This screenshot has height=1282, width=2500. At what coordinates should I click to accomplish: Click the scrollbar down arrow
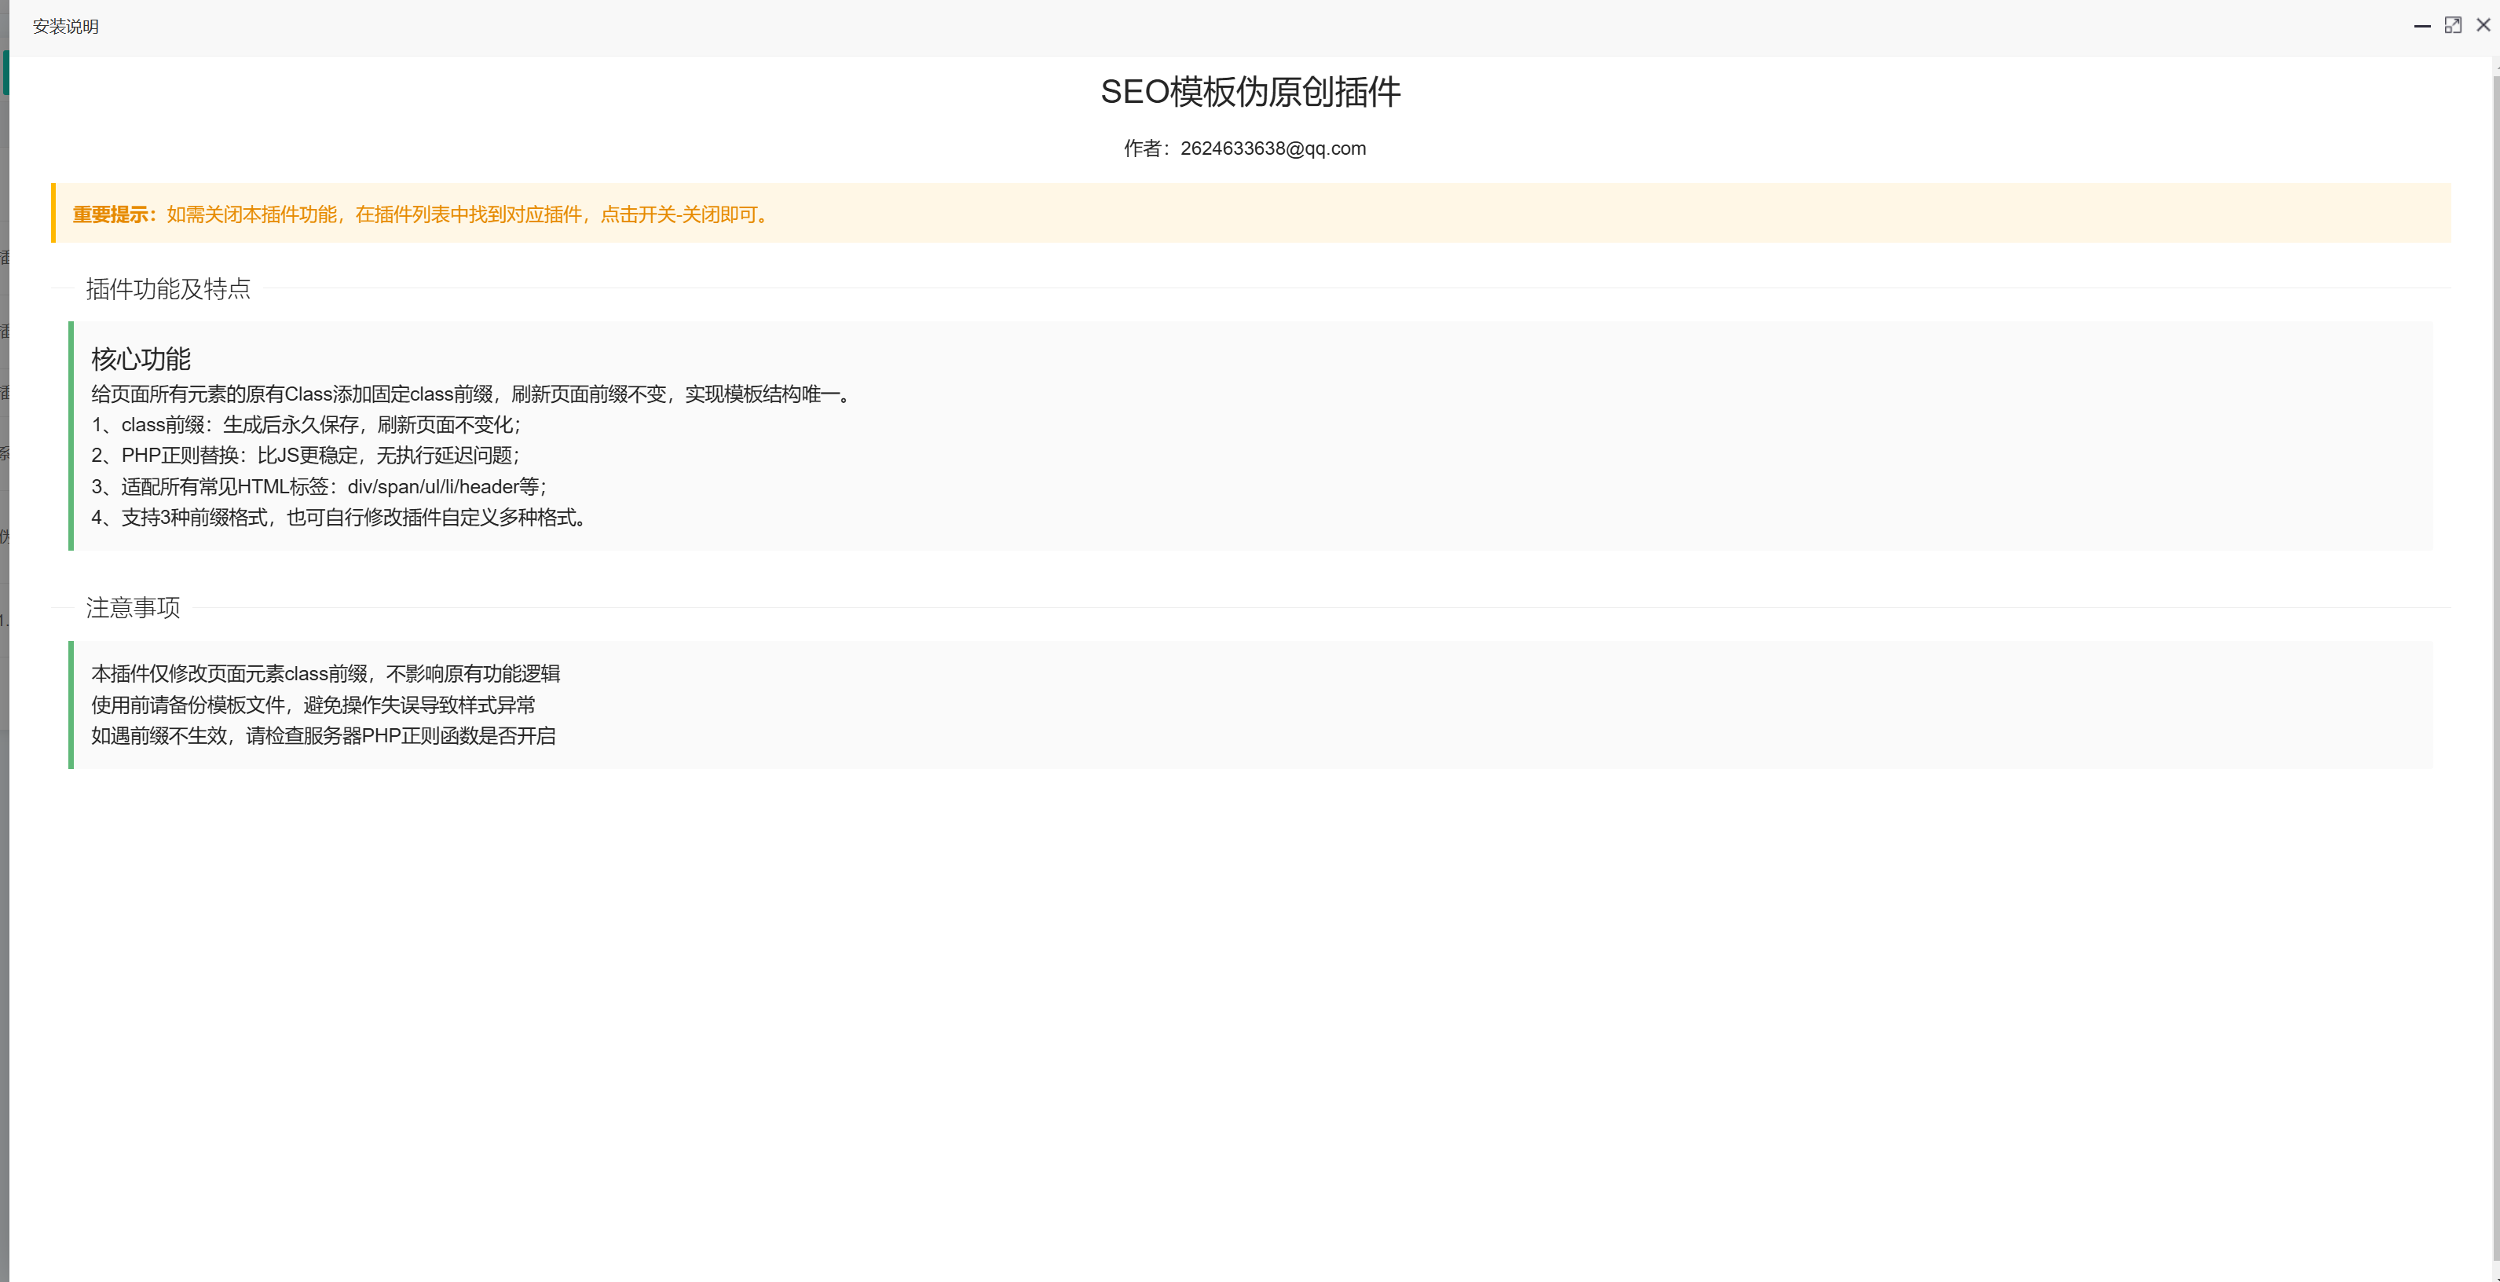pos(2495,1273)
